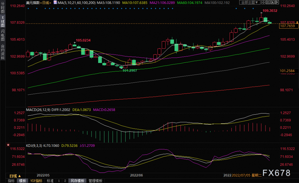Open the MA indicator chart icon
The height and width of the screenshot is (183, 299).
(55, 2)
